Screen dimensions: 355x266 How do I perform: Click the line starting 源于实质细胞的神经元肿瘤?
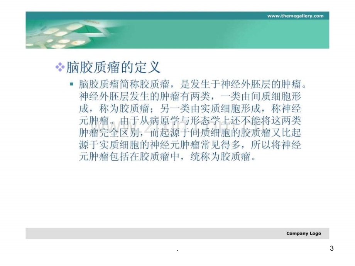coord(190,145)
